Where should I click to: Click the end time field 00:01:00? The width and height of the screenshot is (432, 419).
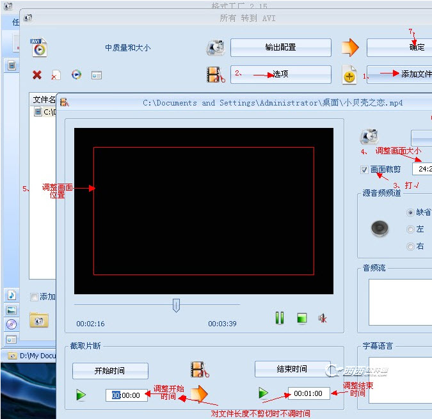tap(309, 393)
